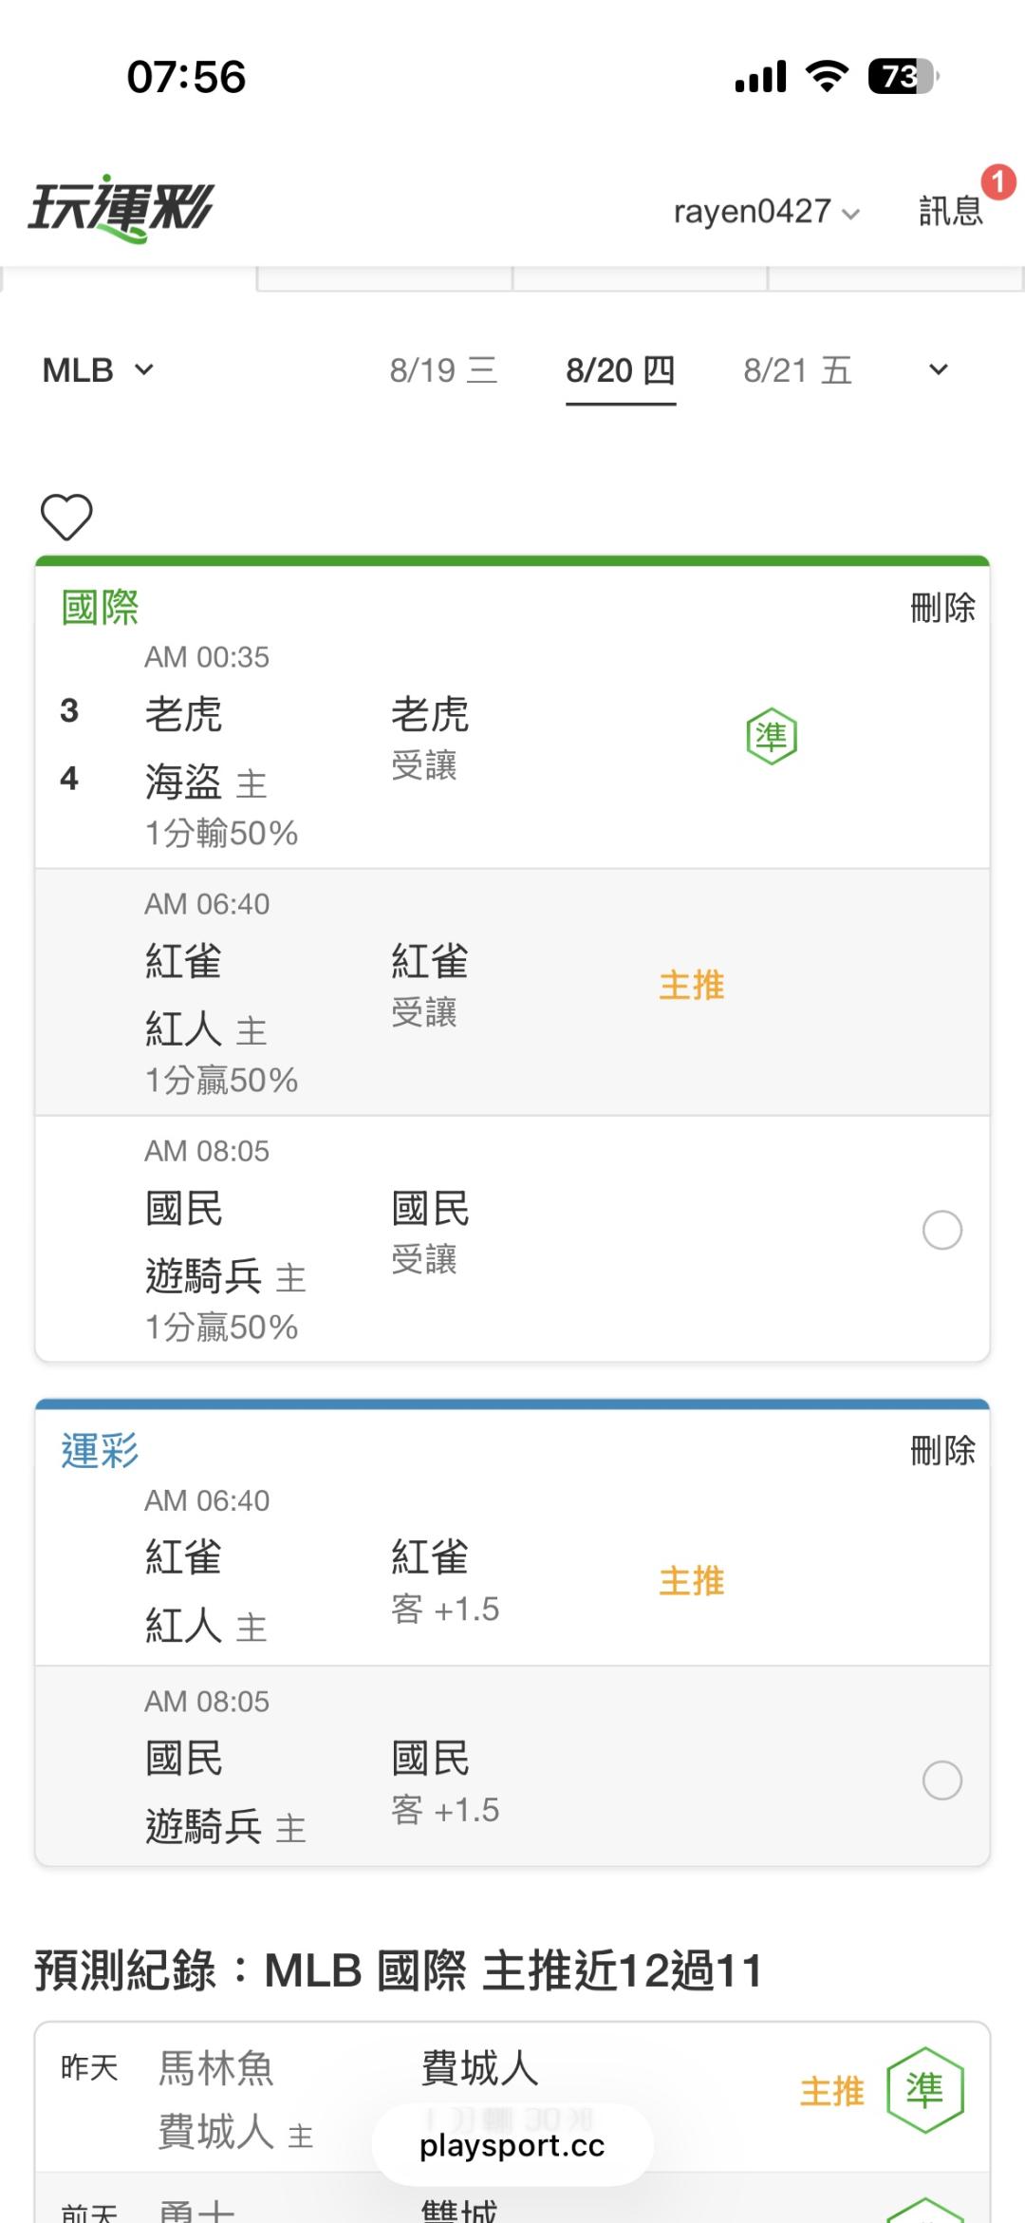Tap the 準 hexagon in the 費城人 record
Screen dimensions: 1025x2223
925,2090
